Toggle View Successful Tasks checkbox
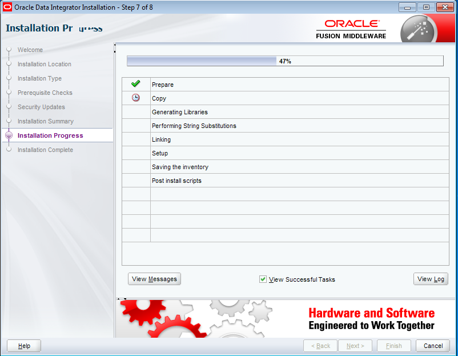 (x=263, y=279)
